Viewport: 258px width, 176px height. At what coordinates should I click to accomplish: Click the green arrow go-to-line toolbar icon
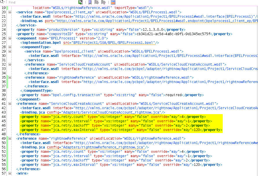coord(80,2)
